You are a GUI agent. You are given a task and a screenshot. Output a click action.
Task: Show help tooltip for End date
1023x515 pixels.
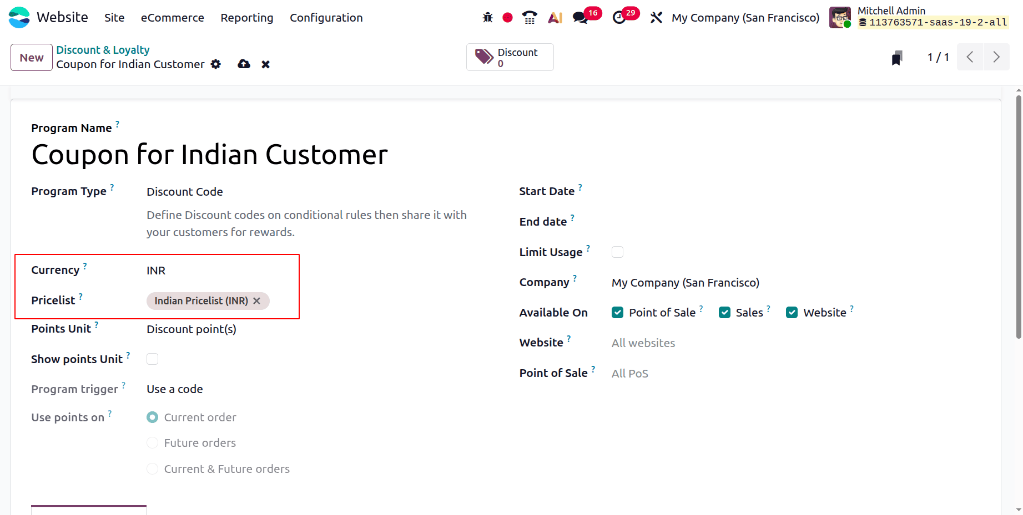572,218
